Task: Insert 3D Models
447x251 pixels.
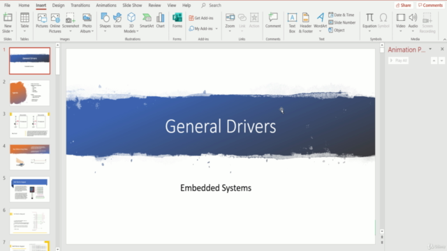Action: coord(131,23)
